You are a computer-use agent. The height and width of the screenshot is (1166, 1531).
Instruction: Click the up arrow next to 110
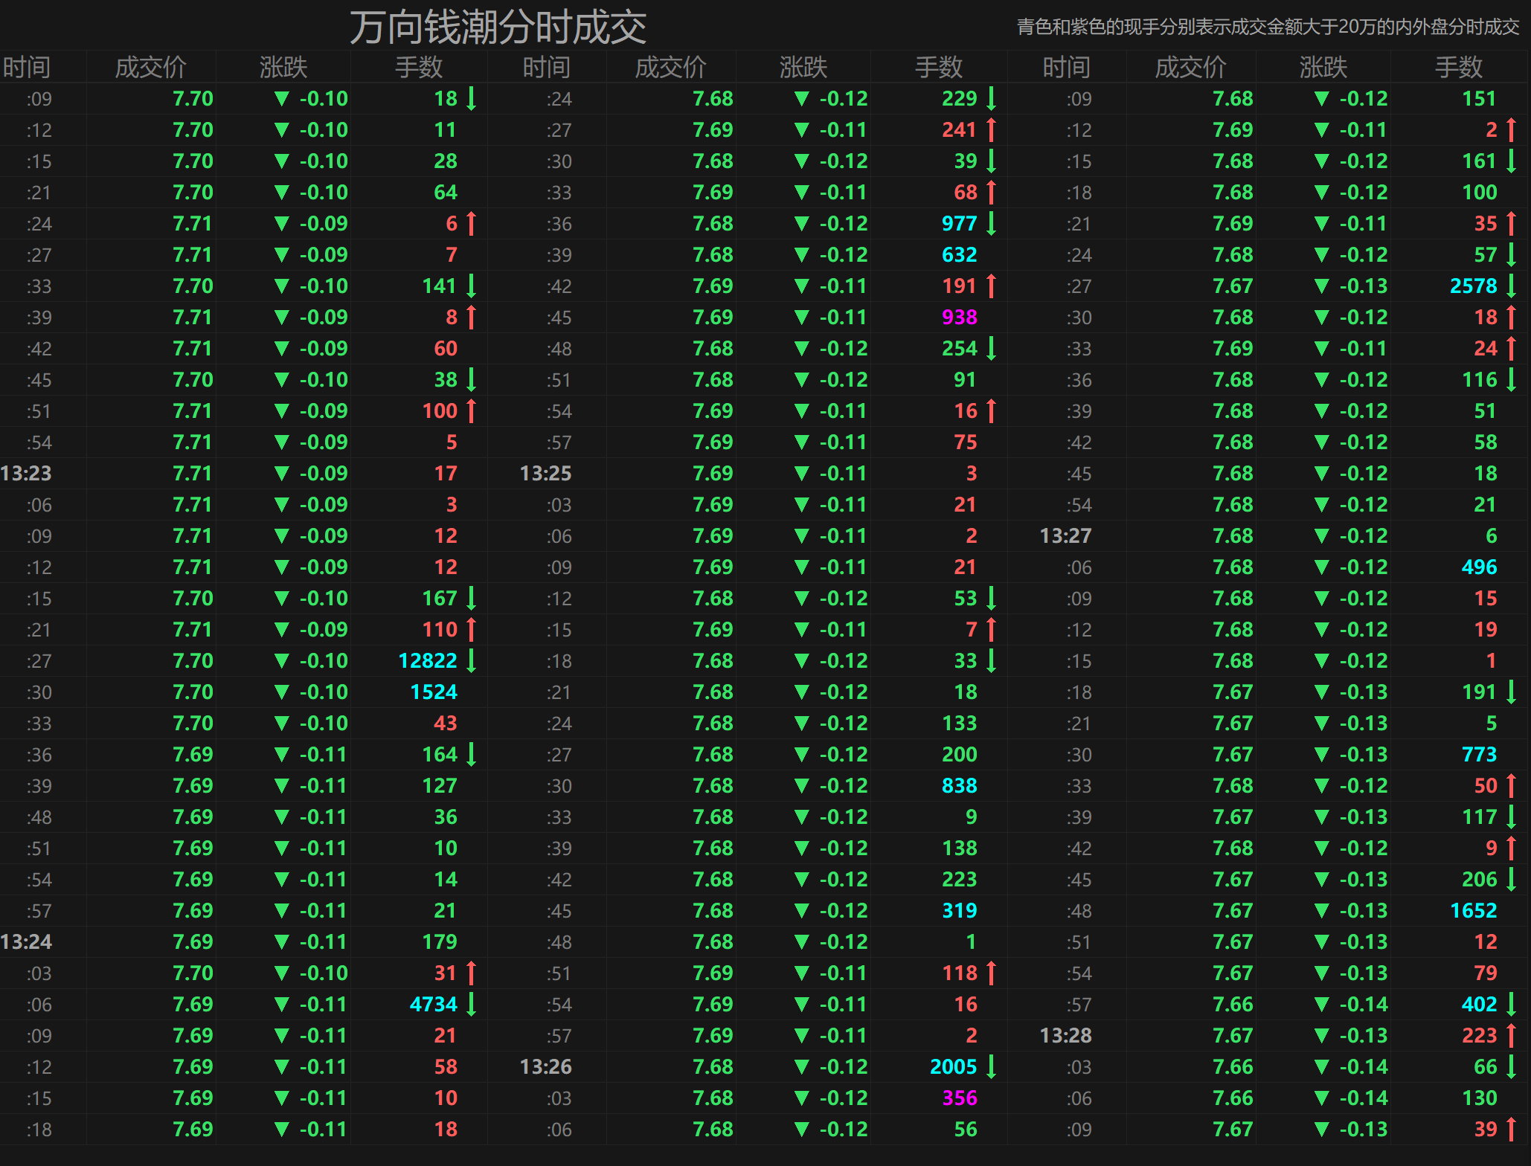(471, 629)
